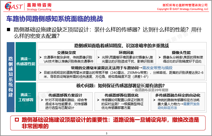
Task: Click the 多传感器融合标定的自动化 heading
Action: (x=178, y=95)
